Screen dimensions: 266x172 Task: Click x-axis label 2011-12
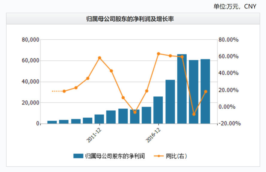[94, 135]
